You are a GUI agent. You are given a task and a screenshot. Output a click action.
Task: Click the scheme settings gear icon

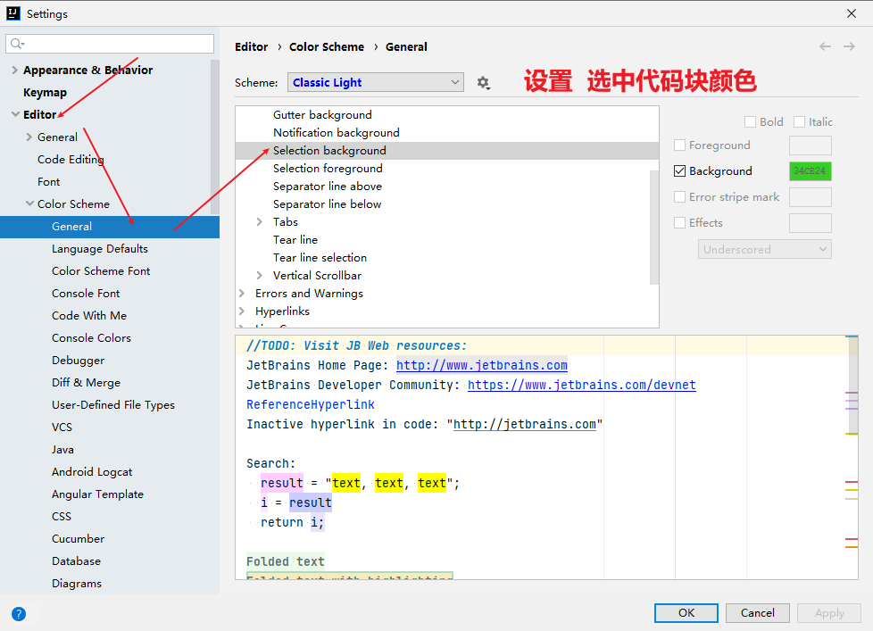tap(483, 83)
